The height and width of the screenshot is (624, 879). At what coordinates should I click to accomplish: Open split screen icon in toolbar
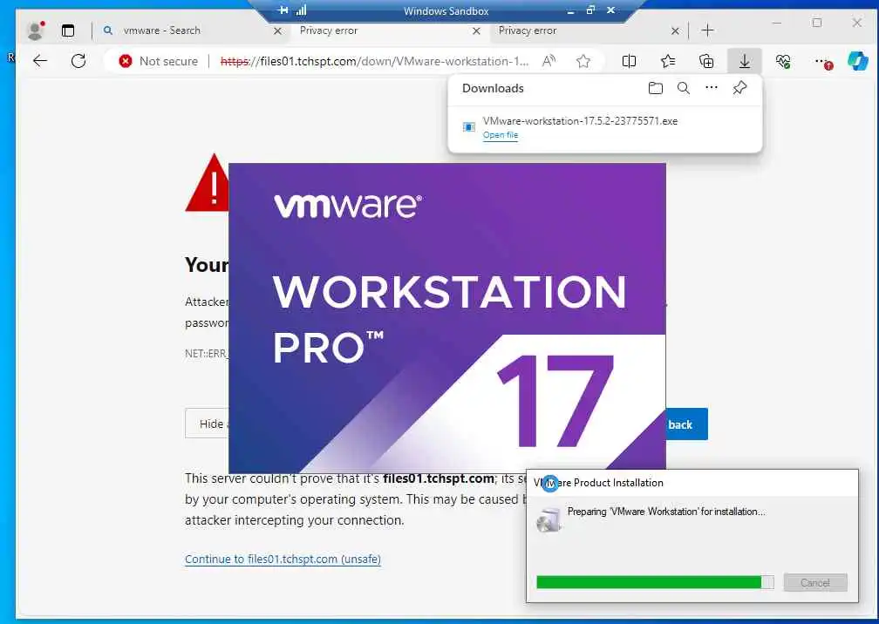coord(629,61)
